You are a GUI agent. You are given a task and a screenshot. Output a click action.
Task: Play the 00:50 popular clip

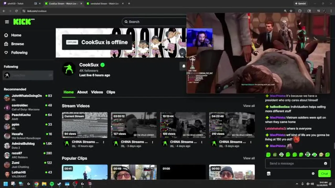[x=232, y=172]
